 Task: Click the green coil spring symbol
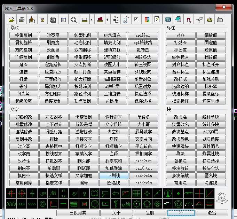(74, 204)
